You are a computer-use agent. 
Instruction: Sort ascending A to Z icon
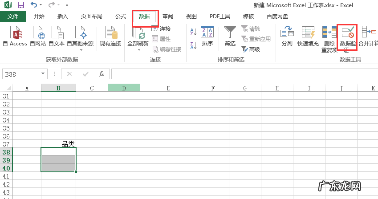pos(193,32)
